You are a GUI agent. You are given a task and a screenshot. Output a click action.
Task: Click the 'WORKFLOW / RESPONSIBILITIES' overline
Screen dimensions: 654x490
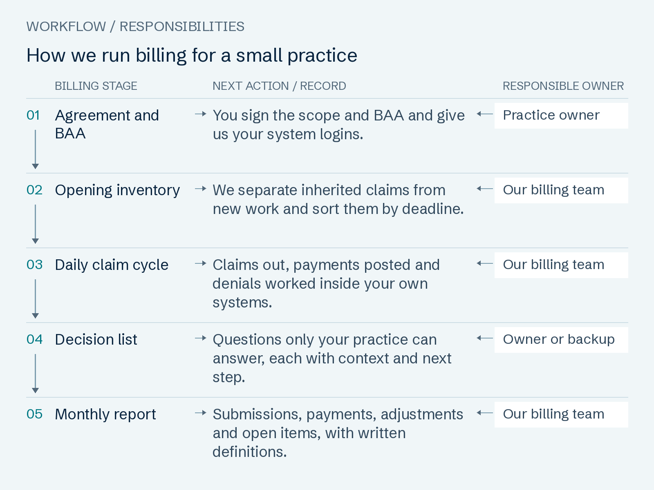tap(135, 27)
